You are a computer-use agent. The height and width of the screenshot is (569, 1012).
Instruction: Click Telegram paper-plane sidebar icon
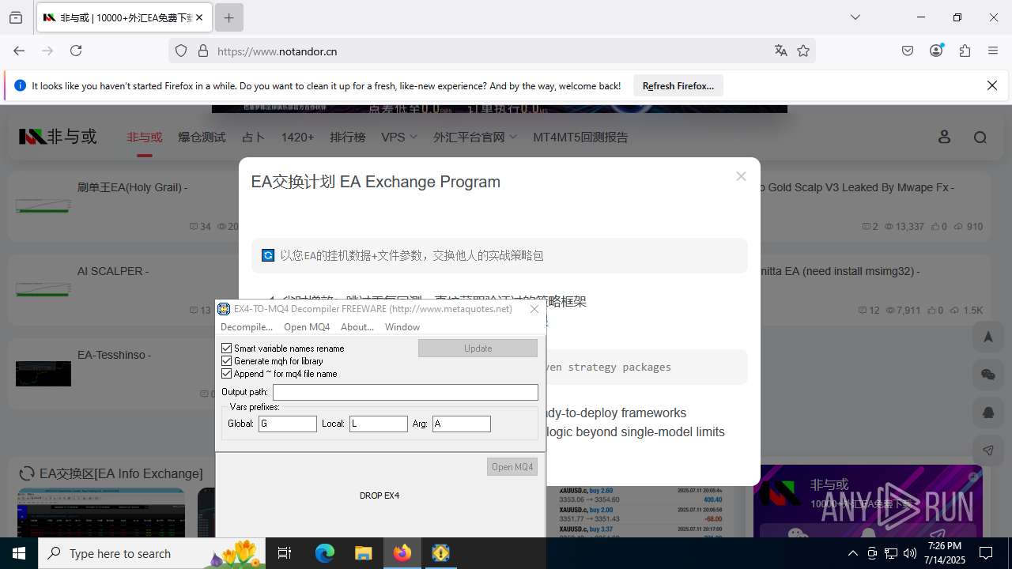(x=988, y=450)
